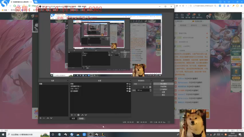Screen dimensions: 244x137
Task: Select the 场景 entry in scenes list
Action: pyautogui.click(x=53, y=84)
